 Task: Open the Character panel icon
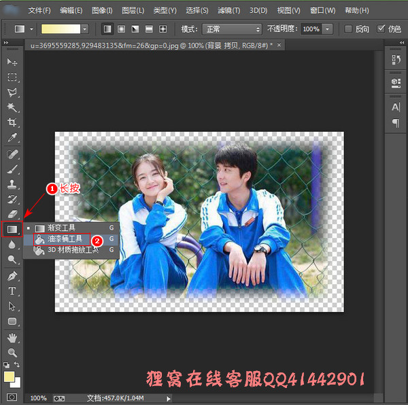396,107
